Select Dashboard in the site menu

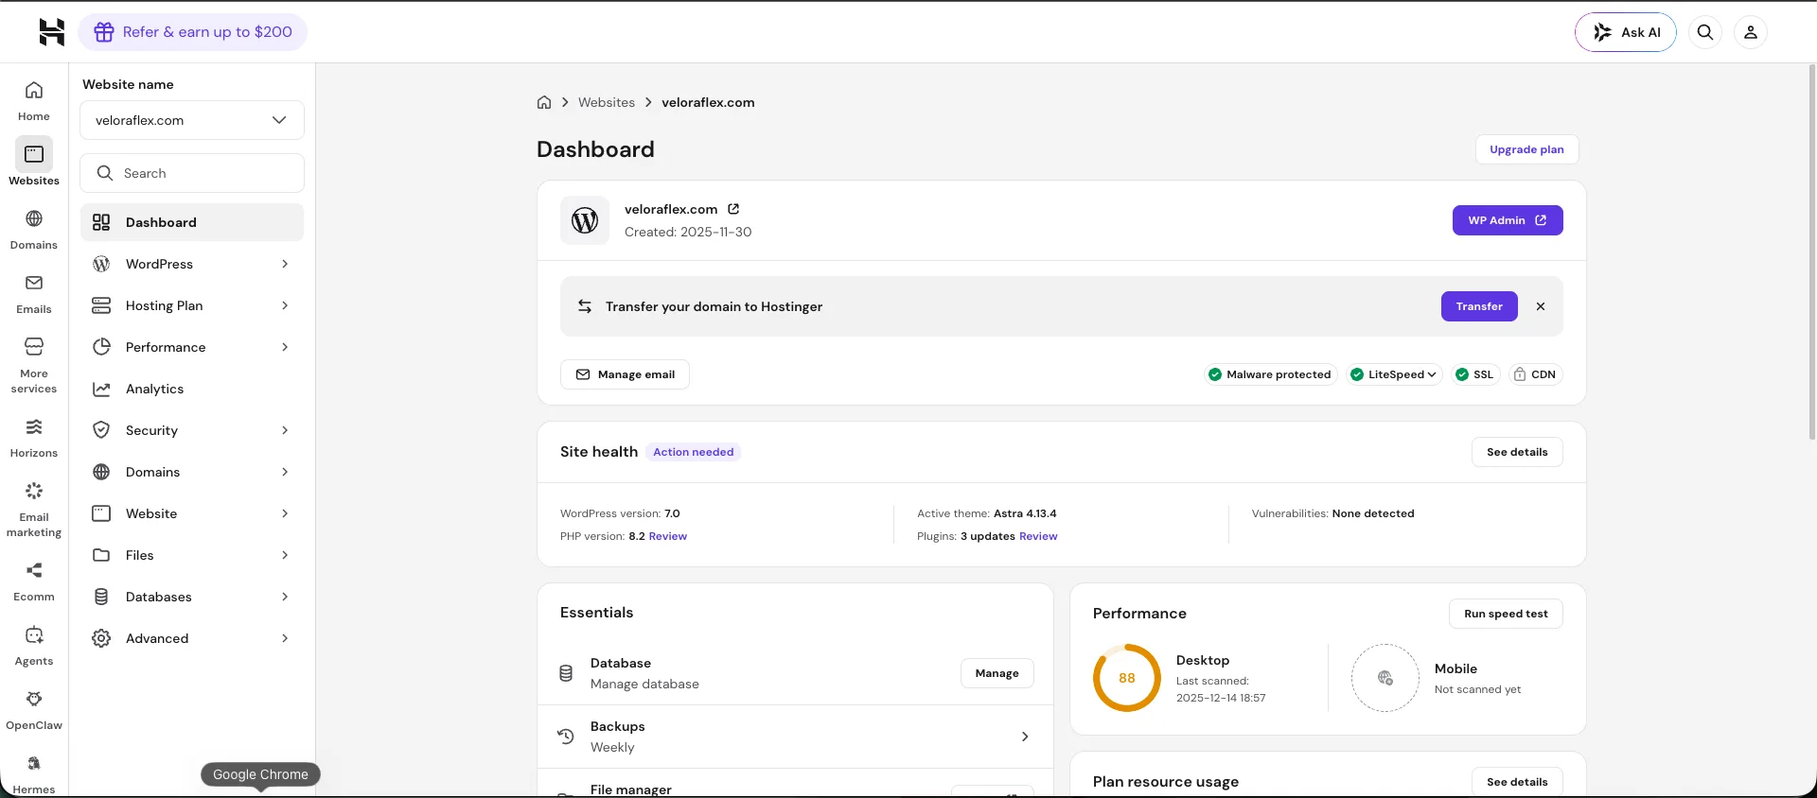[x=192, y=222]
